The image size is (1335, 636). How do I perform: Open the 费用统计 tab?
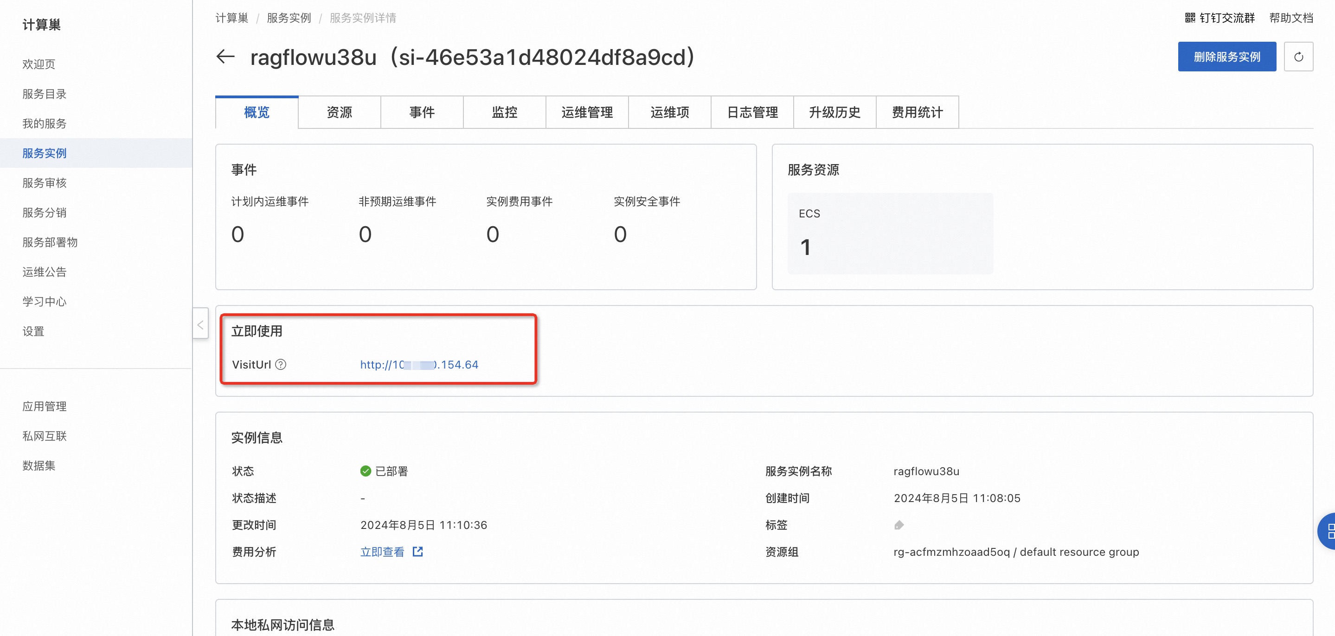click(917, 112)
